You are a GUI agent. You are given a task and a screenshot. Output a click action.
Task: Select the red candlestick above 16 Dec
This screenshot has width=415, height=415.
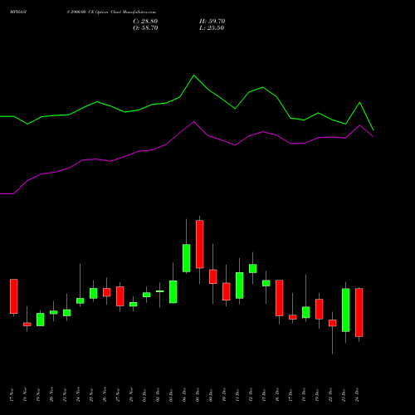280,298
